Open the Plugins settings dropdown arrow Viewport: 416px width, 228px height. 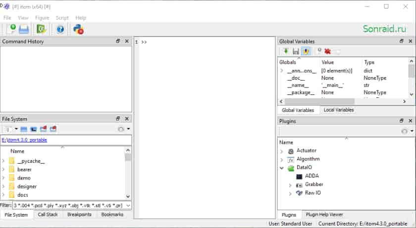click(x=412, y=131)
